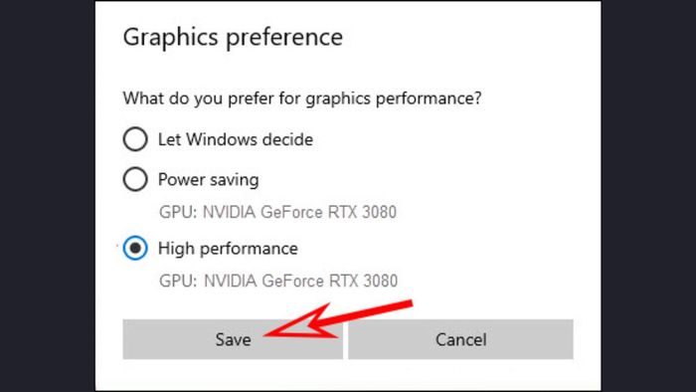Click the dark backdrop right of dialog
This screenshot has width=696, height=392.
[x=648, y=196]
